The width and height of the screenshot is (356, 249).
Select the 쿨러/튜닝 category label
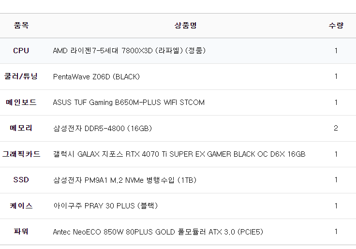[x=21, y=76]
